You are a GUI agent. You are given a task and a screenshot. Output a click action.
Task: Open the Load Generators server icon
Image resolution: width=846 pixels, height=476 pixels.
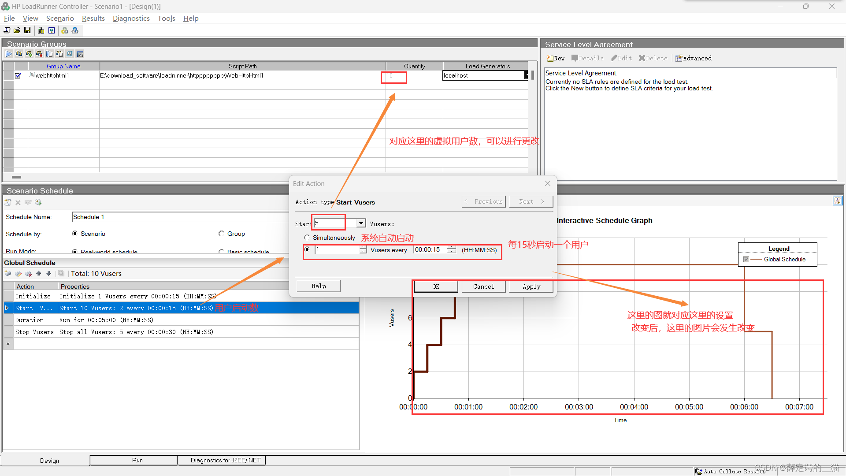pyautogui.click(x=41, y=30)
